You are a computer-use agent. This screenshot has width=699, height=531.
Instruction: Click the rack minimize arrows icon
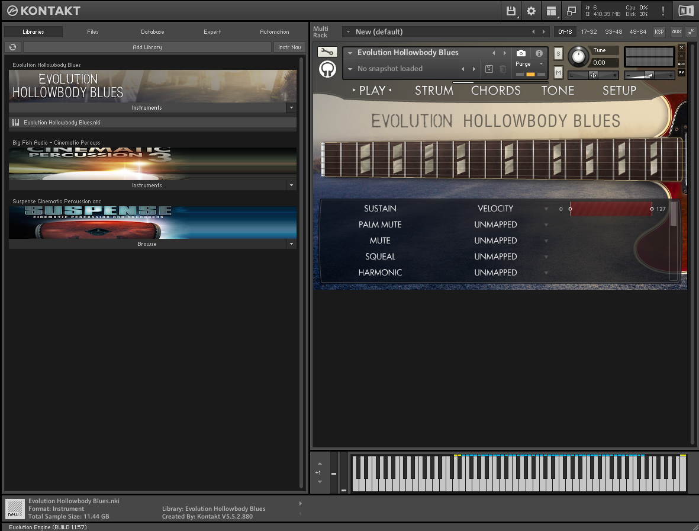point(691,31)
